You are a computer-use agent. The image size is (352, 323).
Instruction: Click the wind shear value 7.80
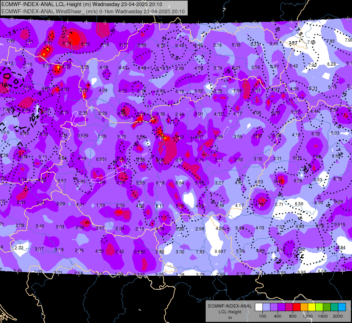pyautogui.click(x=330, y=41)
